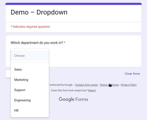Click the Indicates required question notice
Screen dimensions: 147x120
point(30,27)
